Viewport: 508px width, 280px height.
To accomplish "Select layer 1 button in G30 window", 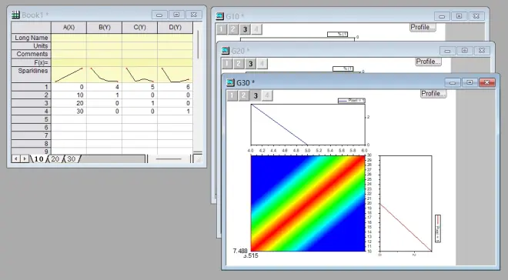I will coord(232,95).
